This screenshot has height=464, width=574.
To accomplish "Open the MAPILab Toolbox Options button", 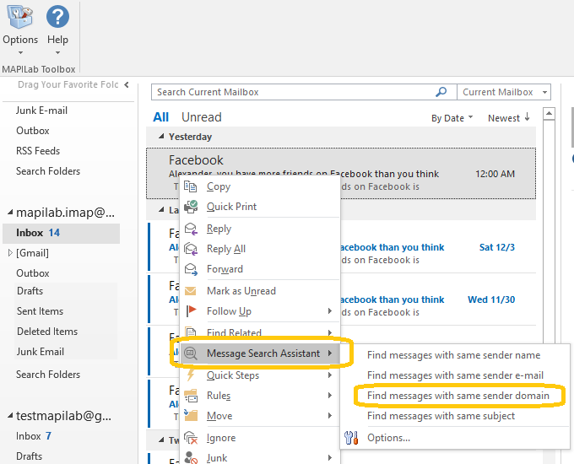I will pos(20,30).
